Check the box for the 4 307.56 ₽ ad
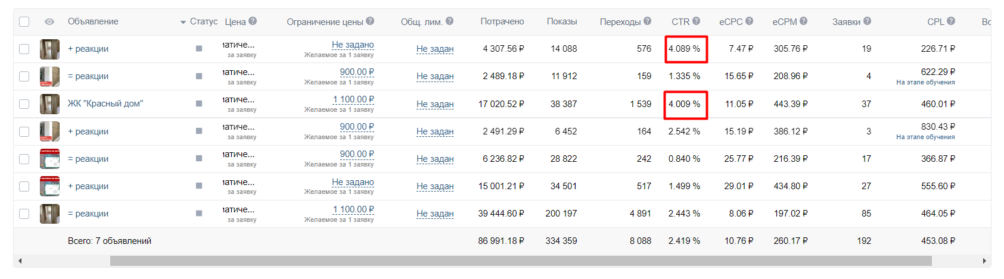This screenshot has width=1004, height=279. pyautogui.click(x=24, y=49)
